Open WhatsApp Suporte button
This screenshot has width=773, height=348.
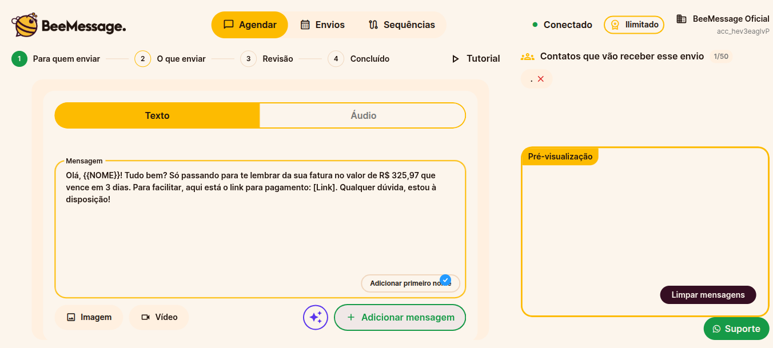click(736, 329)
